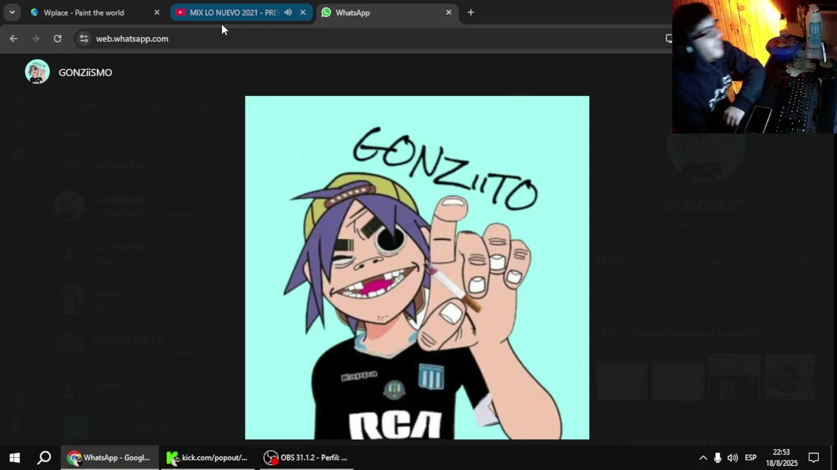
Task: Open Windows Start menu
Action: [x=14, y=458]
